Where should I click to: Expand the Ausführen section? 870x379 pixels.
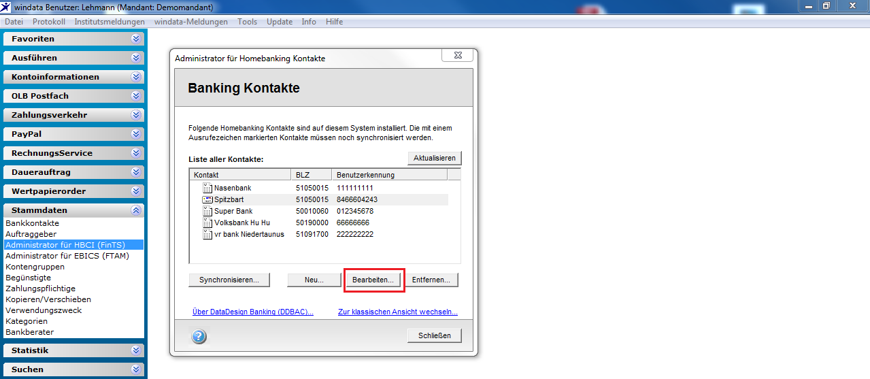[136, 58]
